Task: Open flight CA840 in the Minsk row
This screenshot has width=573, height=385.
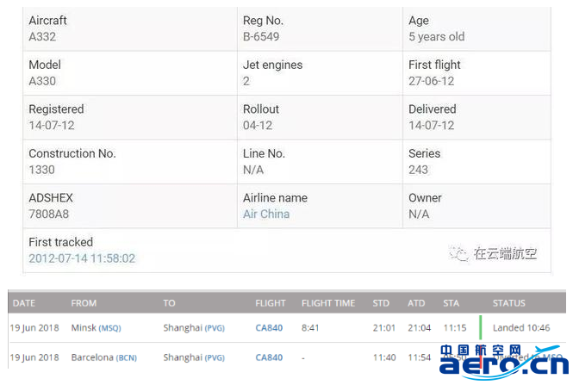Action: click(269, 327)
